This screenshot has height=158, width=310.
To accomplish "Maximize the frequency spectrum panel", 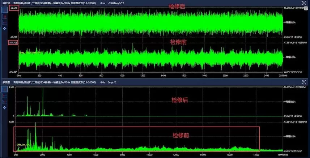I will (304, 82).
